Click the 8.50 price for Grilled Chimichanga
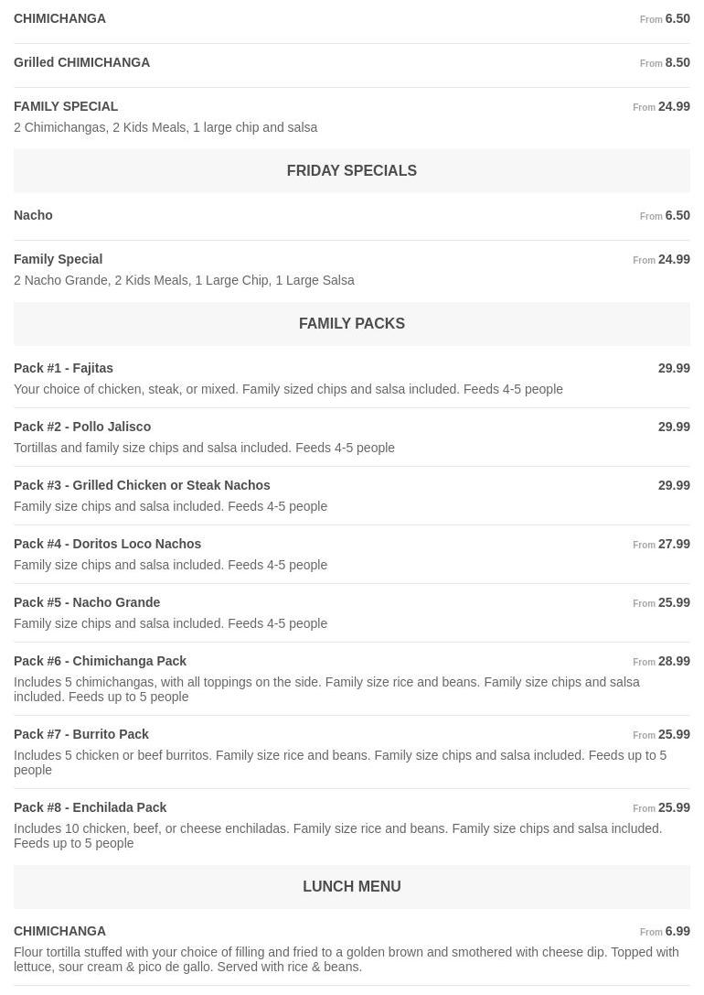This screenshot has height=995, width=704. tap(677, 62)
